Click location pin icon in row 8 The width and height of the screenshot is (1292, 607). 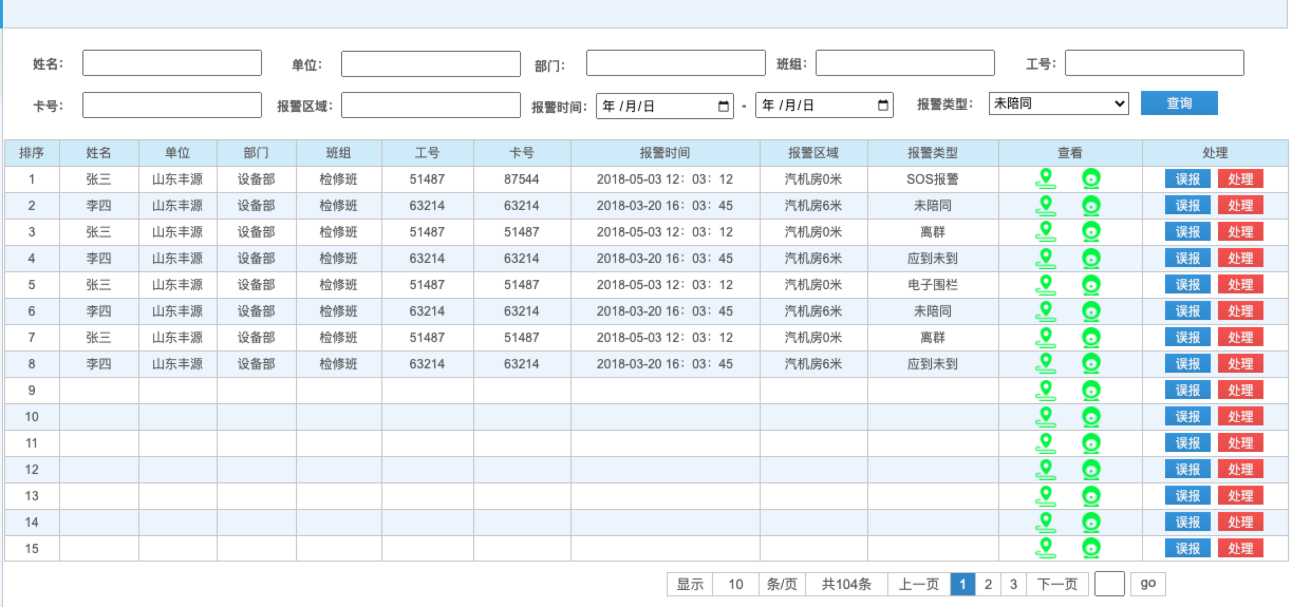point(1045,363)
